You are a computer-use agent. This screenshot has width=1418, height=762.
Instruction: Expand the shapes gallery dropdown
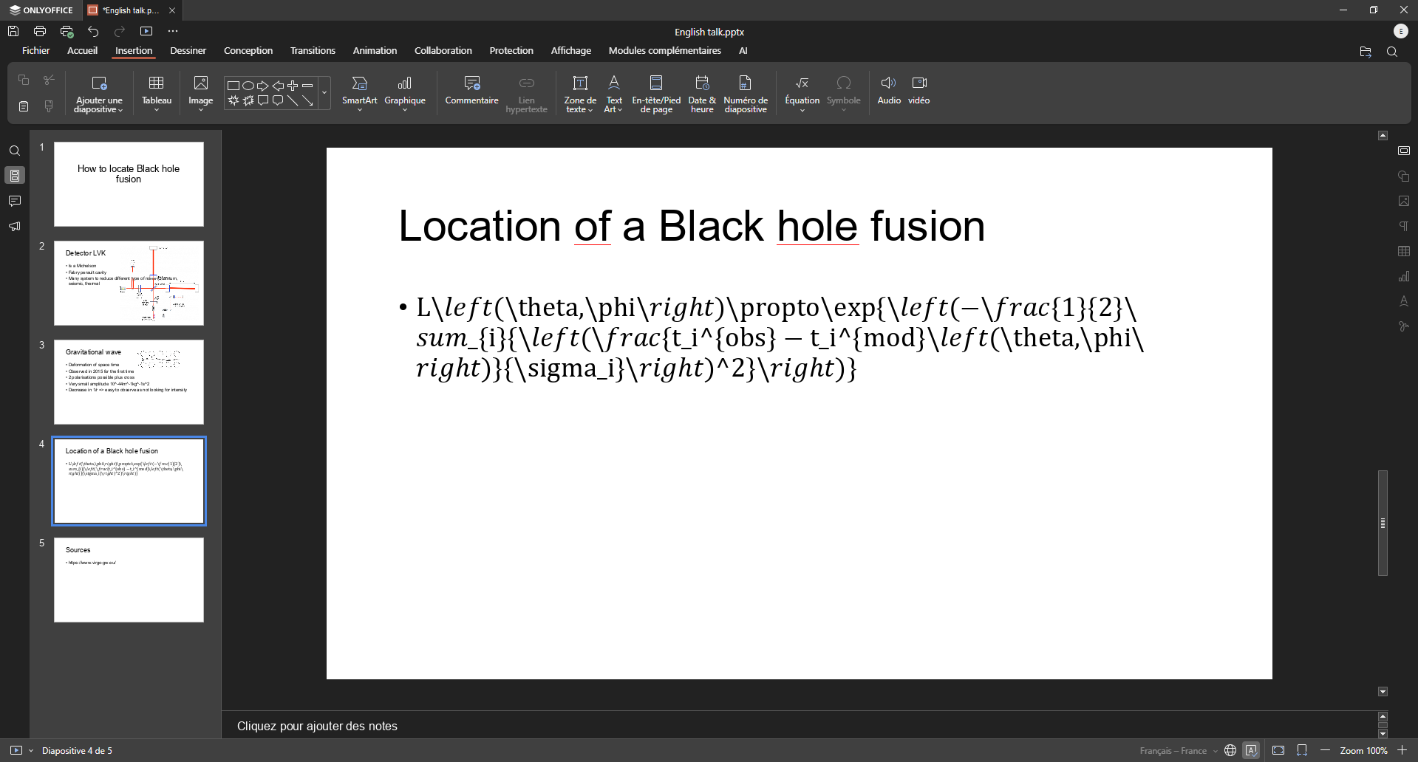pos(324,93)
